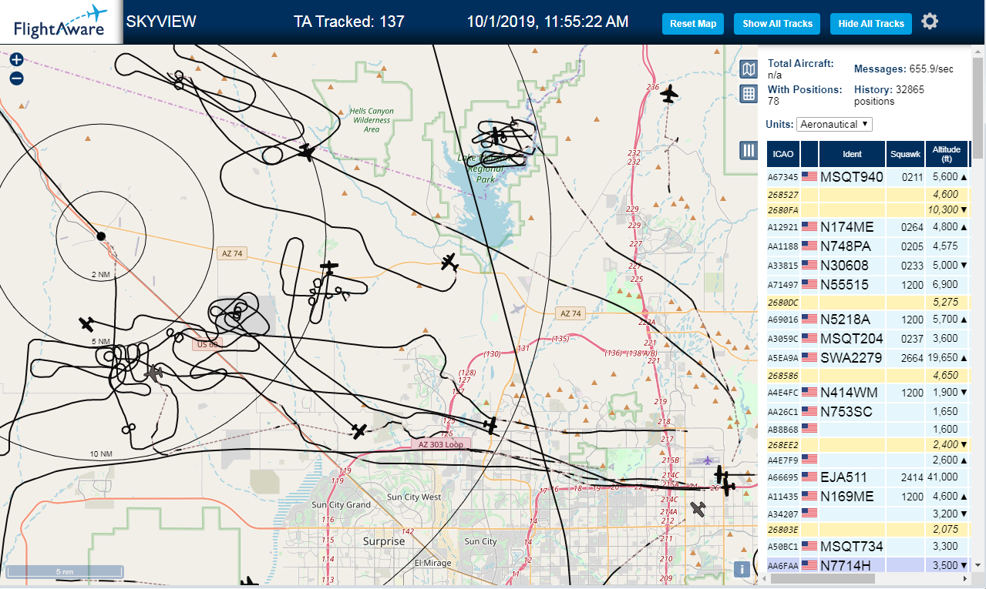Sort table by Squawk column header
This screenshot has width=986, height=589.
(905, 154)
